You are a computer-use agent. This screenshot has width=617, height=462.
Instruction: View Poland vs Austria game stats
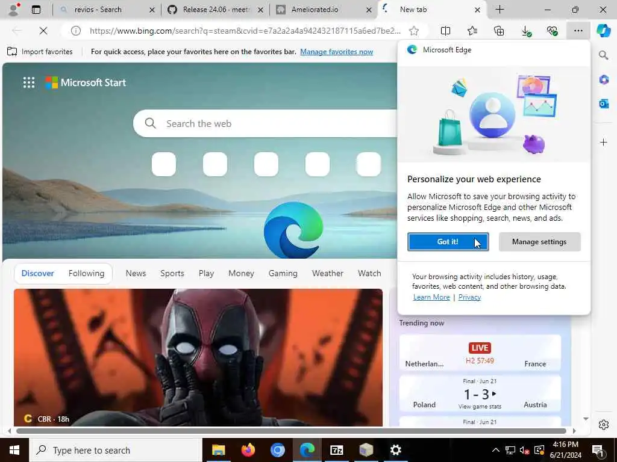[480, 407]
